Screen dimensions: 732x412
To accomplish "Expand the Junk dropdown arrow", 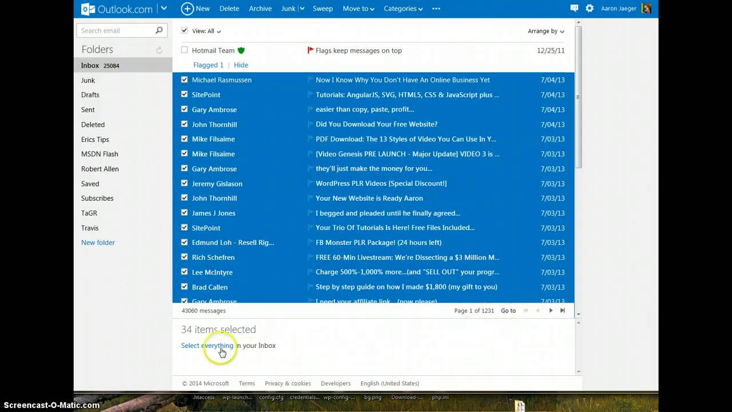I will (x=301, y=9).
